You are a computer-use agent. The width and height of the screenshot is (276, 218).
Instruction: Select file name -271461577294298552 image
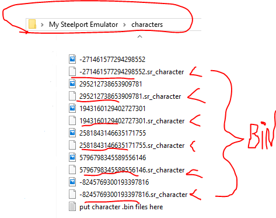(x=112, y=60)
